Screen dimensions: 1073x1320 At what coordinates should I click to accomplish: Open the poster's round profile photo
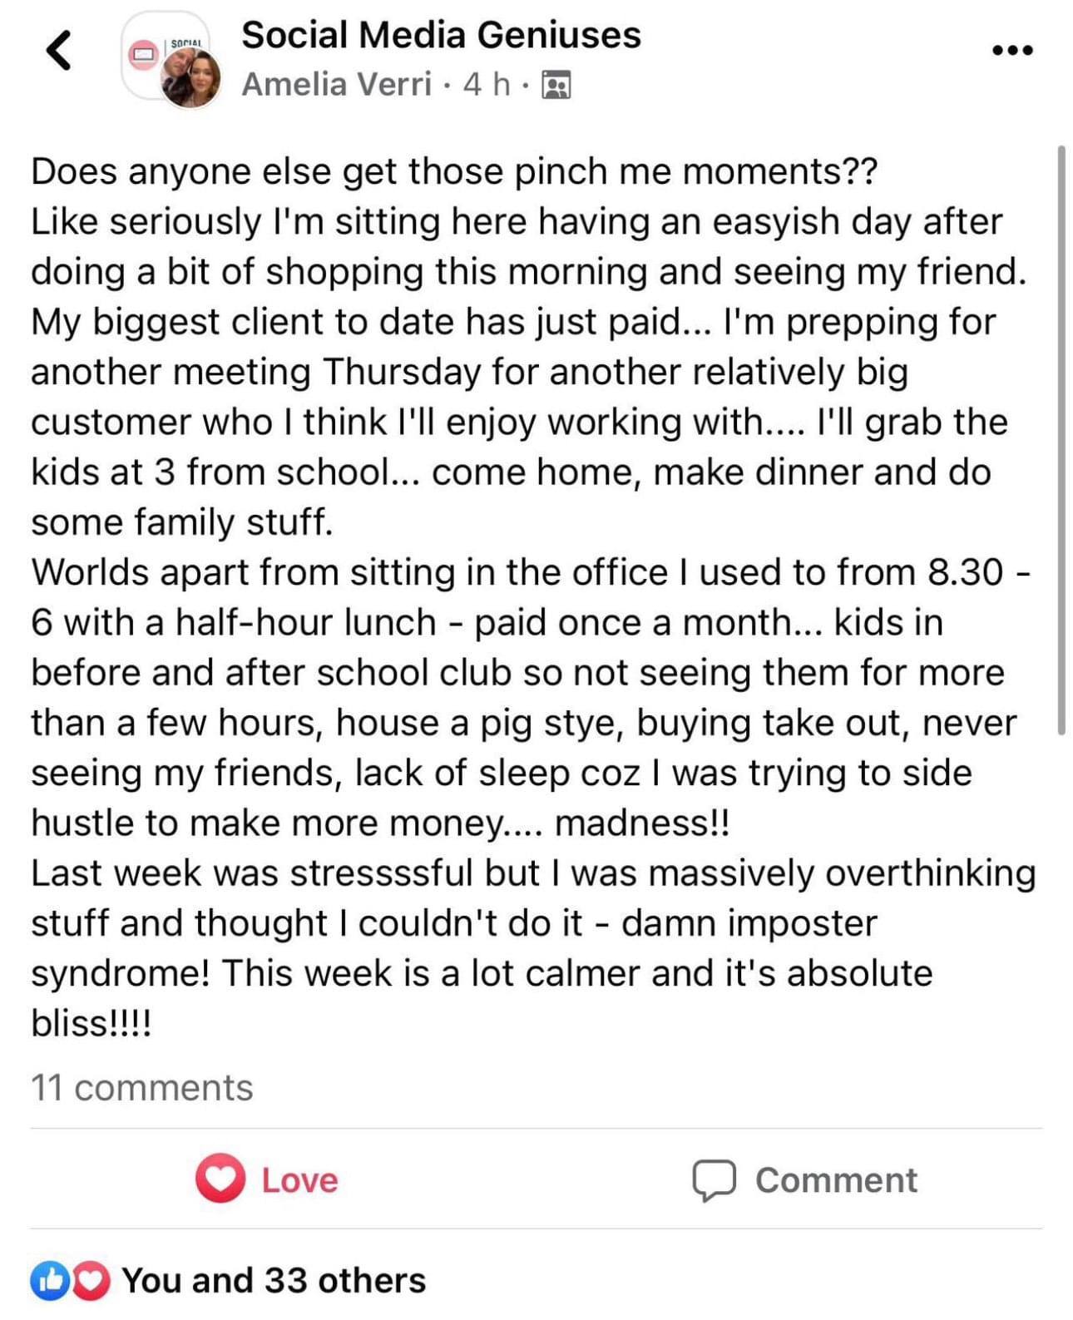click(x=191, y=78)
